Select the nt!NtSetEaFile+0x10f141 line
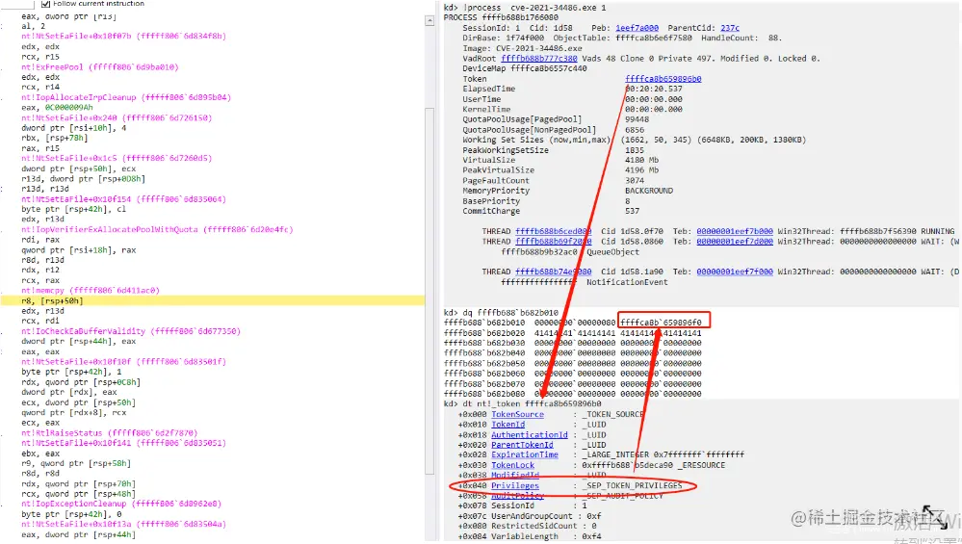 tap(123, 443)
